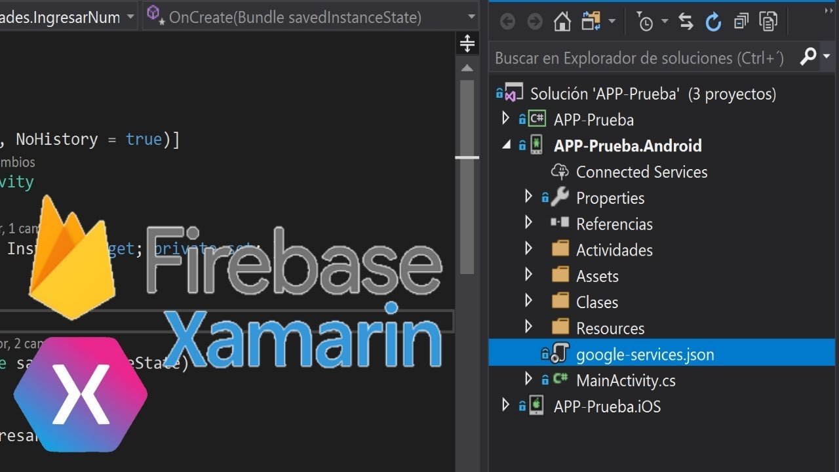Open the switch views dropdown arrow
This screenshot has height=472, width=839.
(x=612, y=22)
